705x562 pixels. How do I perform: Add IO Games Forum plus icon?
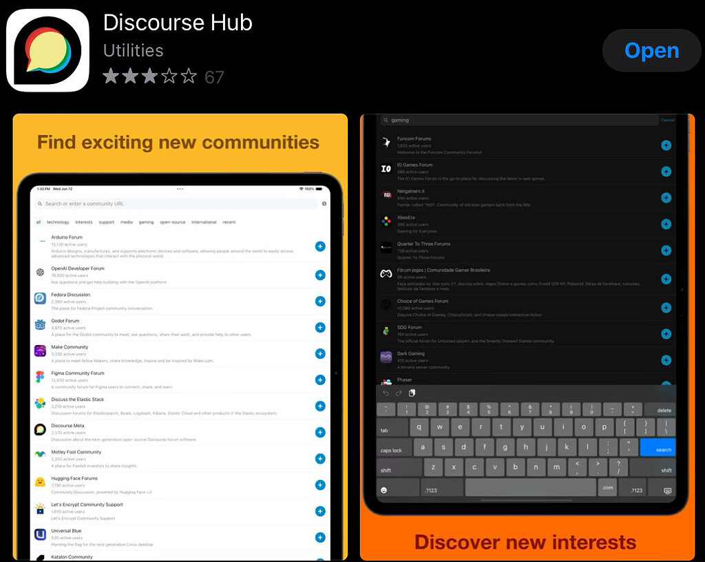tap(666, 171)
